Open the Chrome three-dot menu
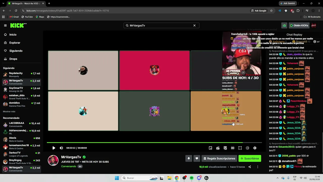Screen dimensions: 323x182 319,11
